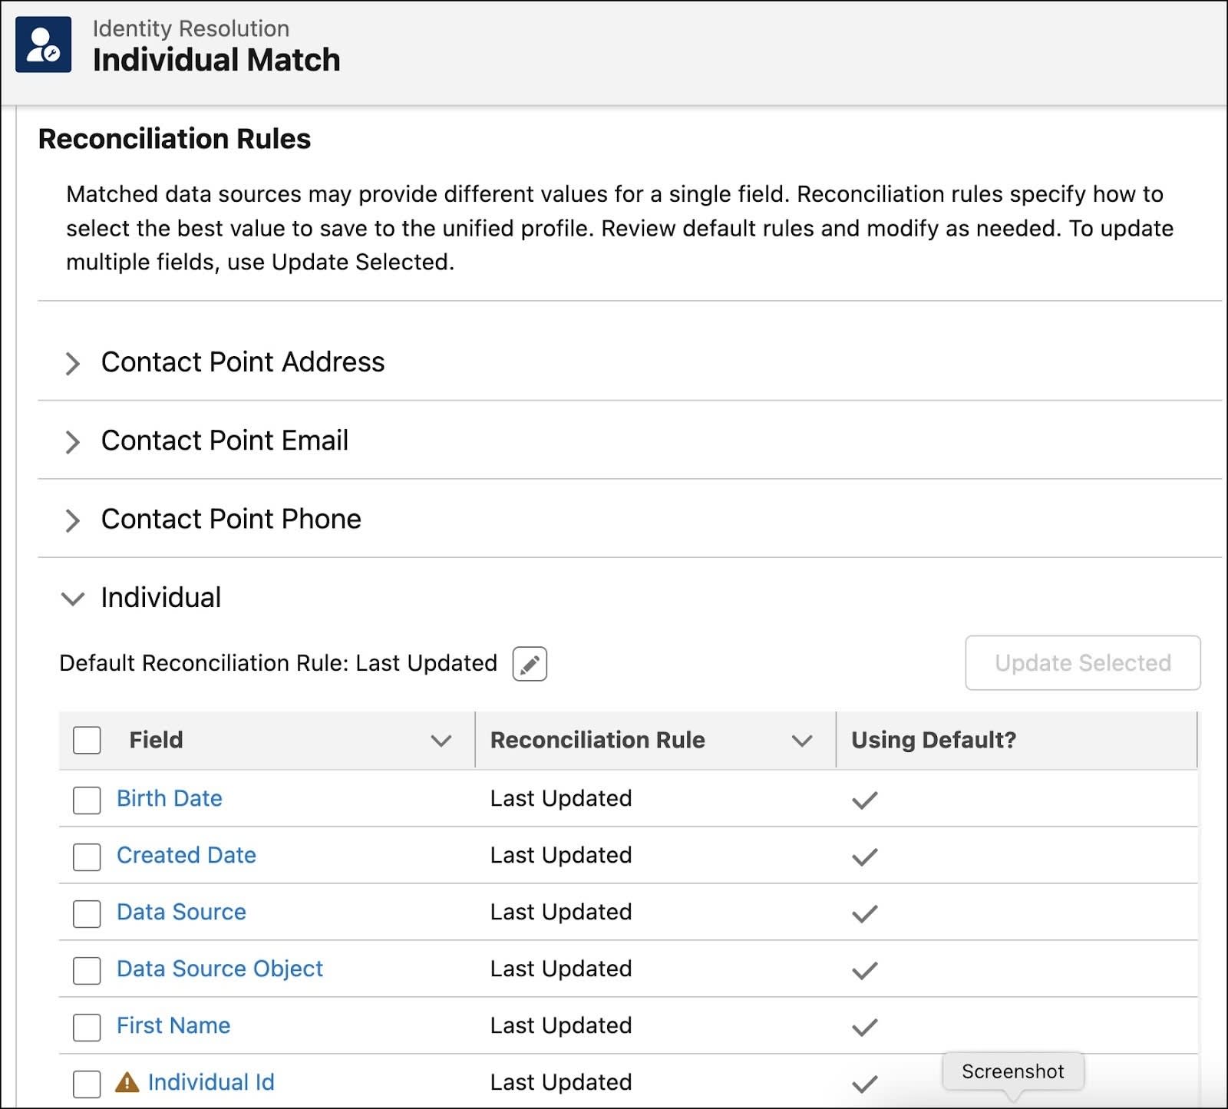Click the warning icon beside Individual Id

click(127, 1082)
